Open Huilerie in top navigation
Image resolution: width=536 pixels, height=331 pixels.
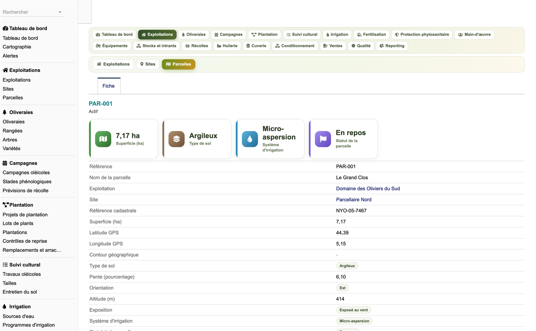tap(227, 46)
